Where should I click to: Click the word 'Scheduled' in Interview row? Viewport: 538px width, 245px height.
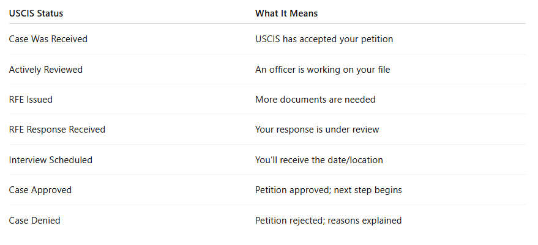71,160
